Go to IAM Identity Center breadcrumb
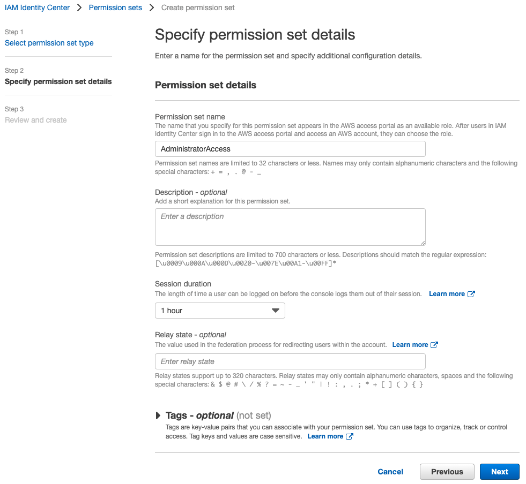The width and height of the screenshot is (526, 484). pos(37,7)
